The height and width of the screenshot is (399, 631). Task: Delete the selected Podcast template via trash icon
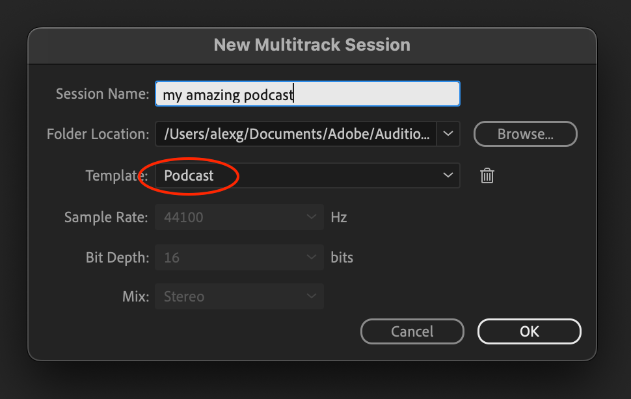487,175
